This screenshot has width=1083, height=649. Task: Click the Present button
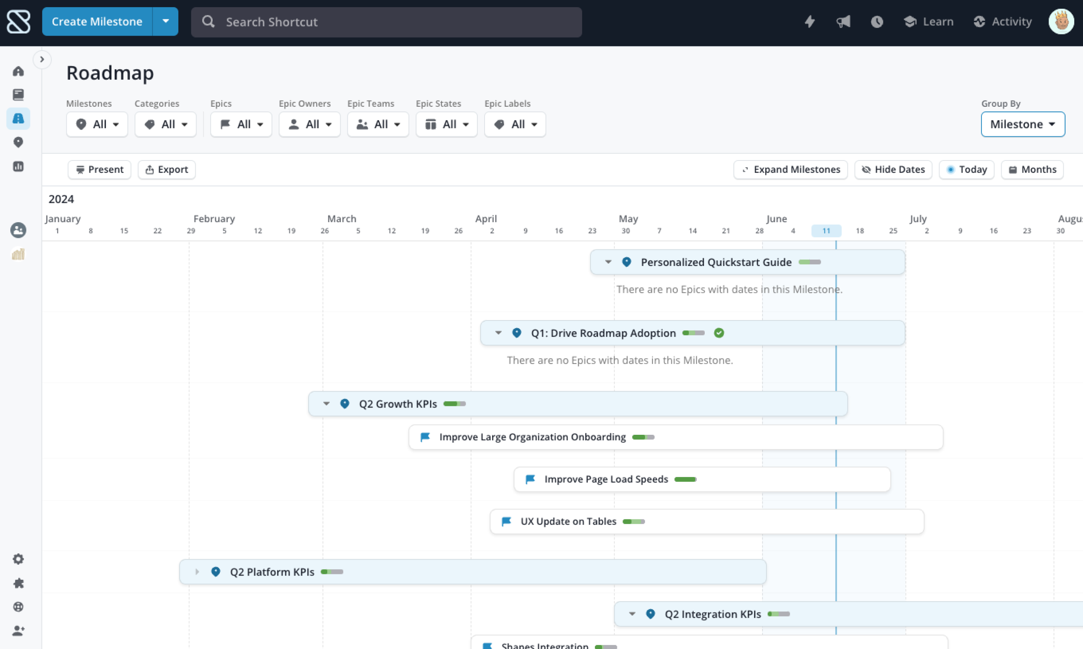(99, 169)
